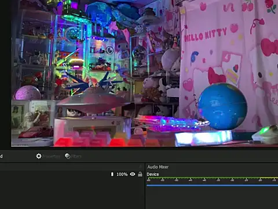Image resolution: width=278 pixels, height=209 pixels.
Task: Click the 100% battery level label
Action: 122,174
